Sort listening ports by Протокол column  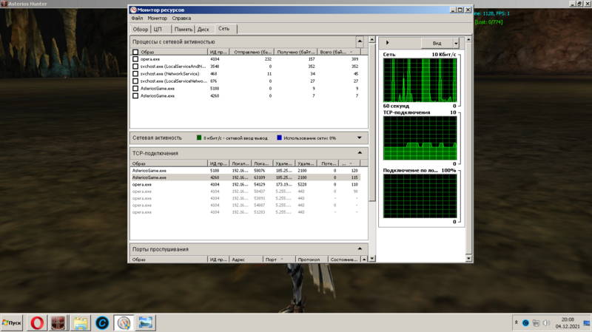[311, 260]
